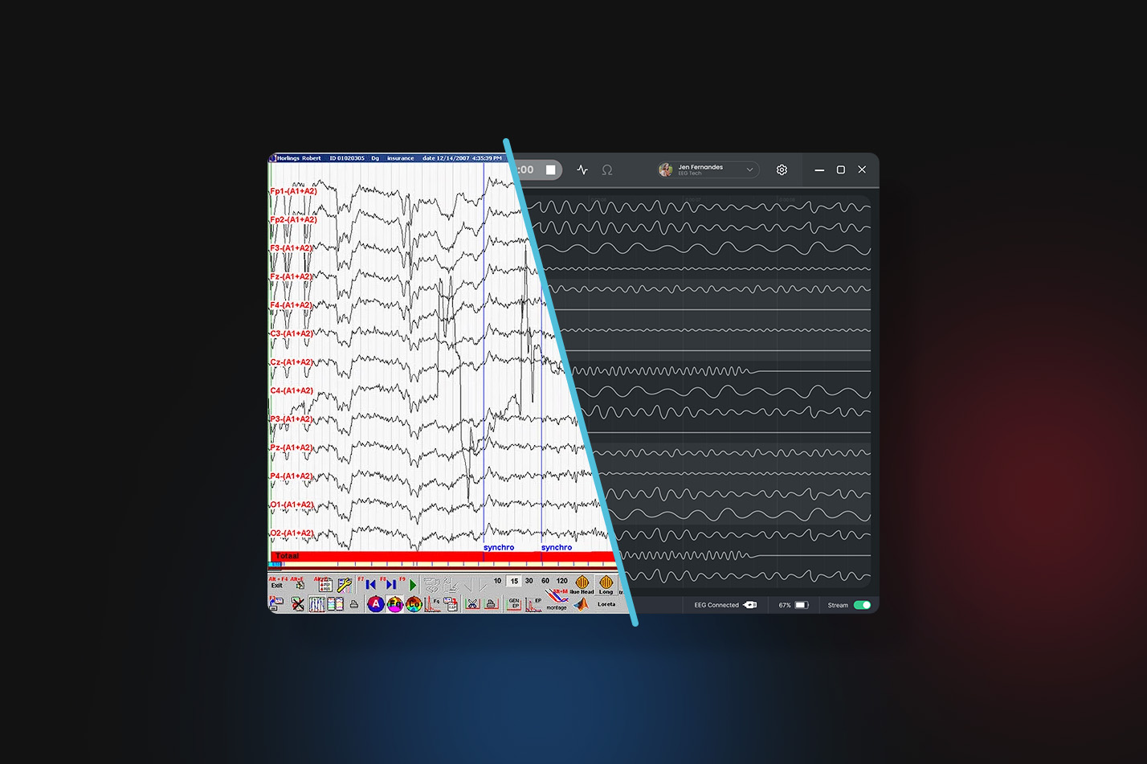Select the omega impedance icon

click(x=607, y=170)
